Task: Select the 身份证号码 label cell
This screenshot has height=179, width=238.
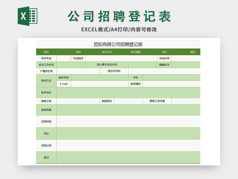Action: [x=114, y=71]
